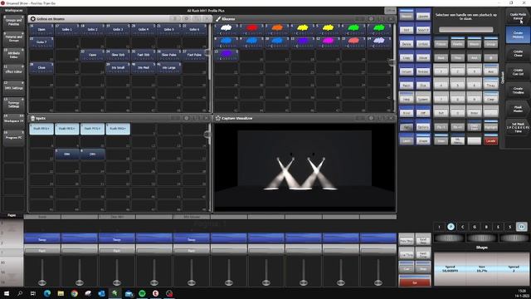531x299 pixels.
Task: Select attribute bank I
Action: pyautogui.click(x=439, y=227)
